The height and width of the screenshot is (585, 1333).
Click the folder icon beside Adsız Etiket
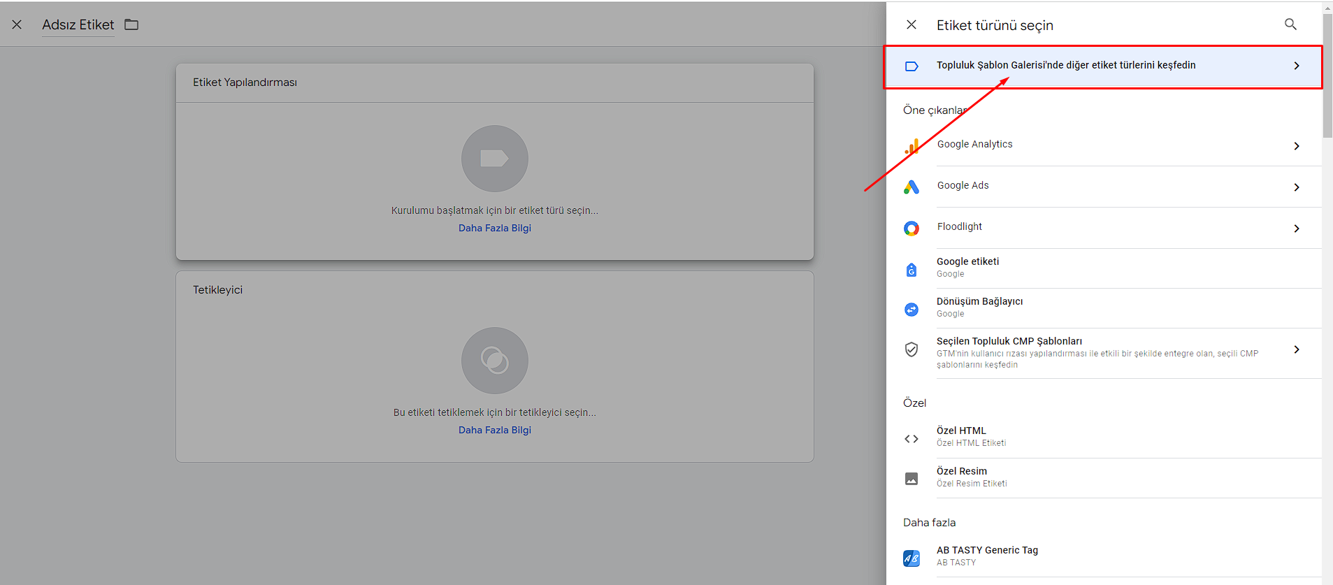(131, 25)
